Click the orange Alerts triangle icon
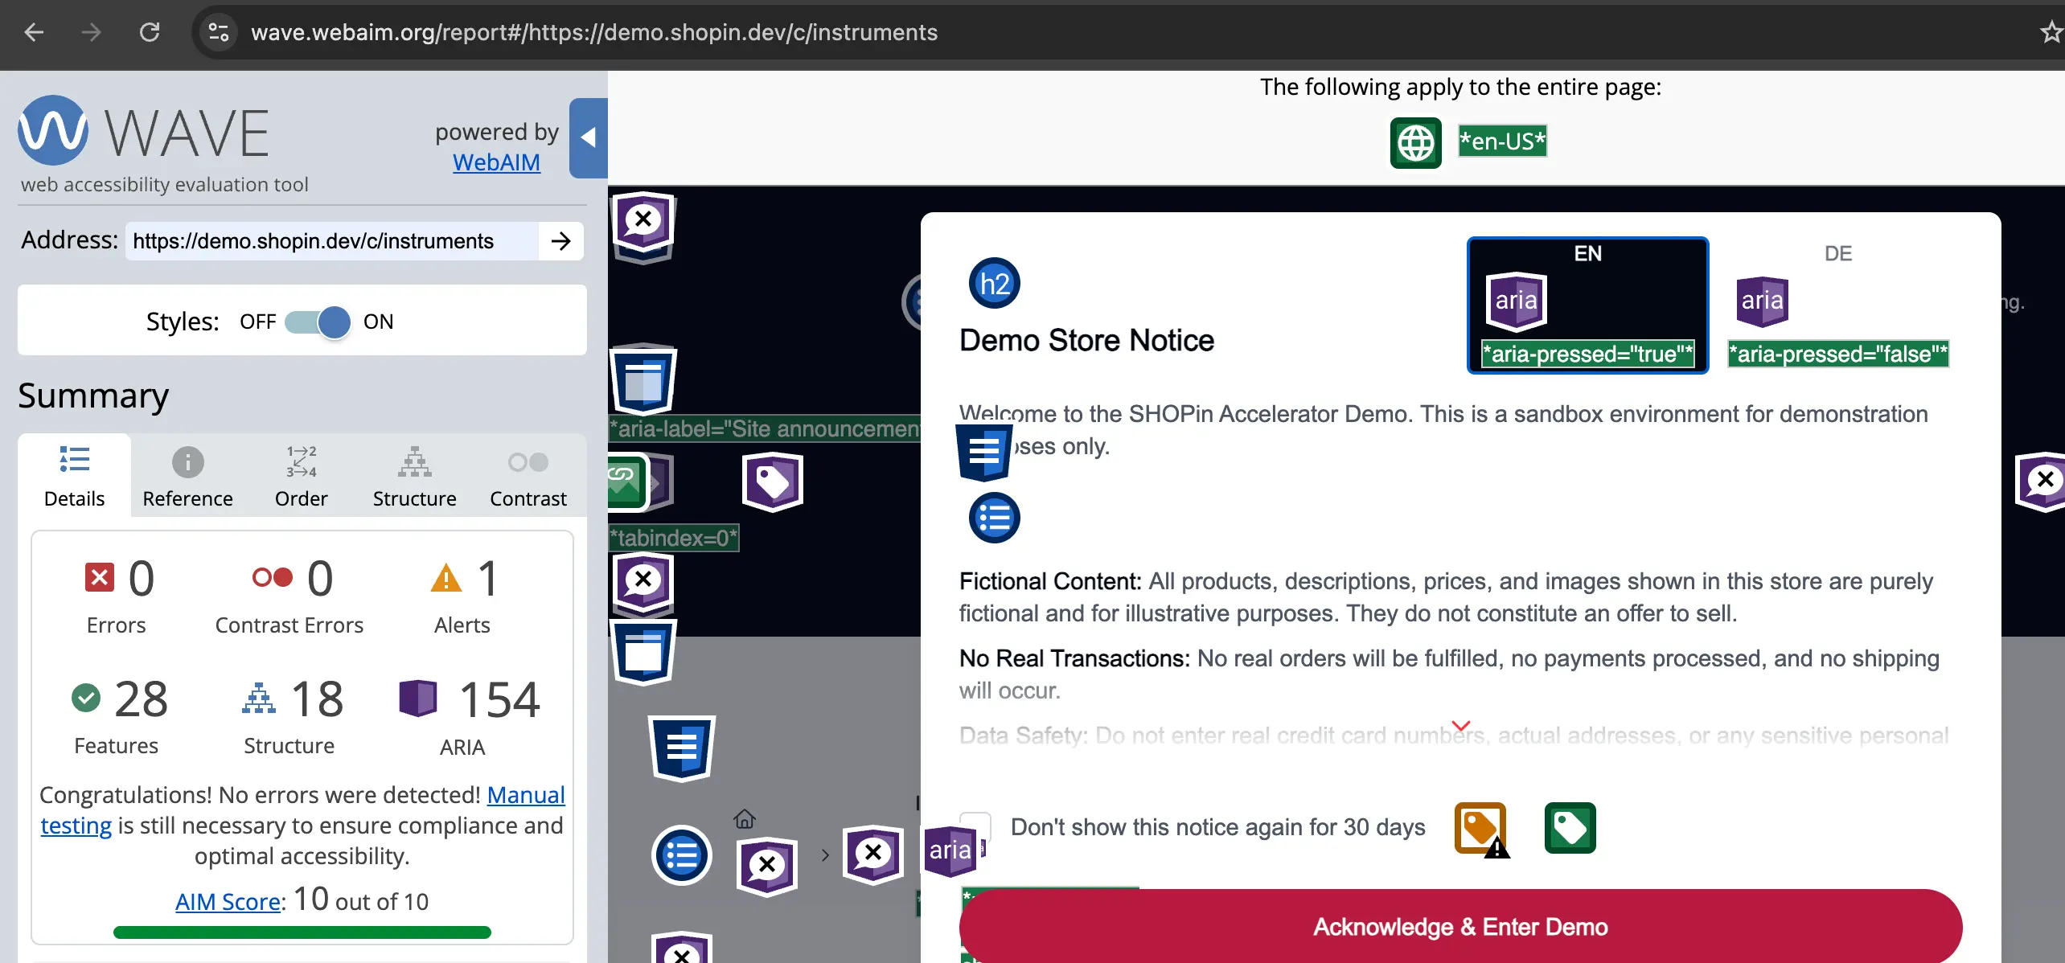The width and height of the screenshot is (2065, 963). coord(446,577)
